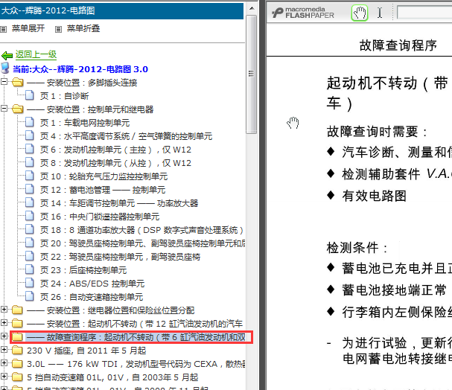
Task: Select 故障查询程序：起动机不转动 folder label
Action: tap(136, 336)
